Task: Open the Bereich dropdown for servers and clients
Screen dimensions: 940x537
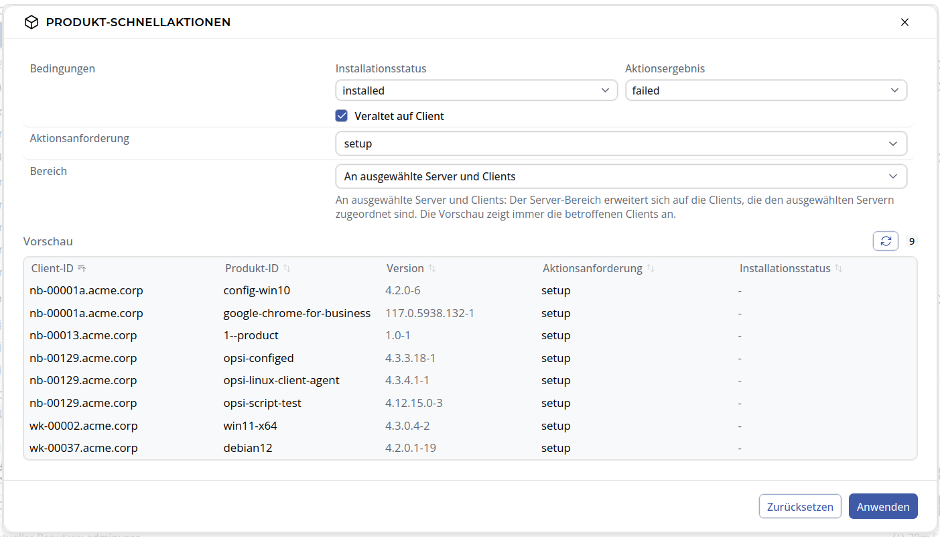Action: (621, 176)
